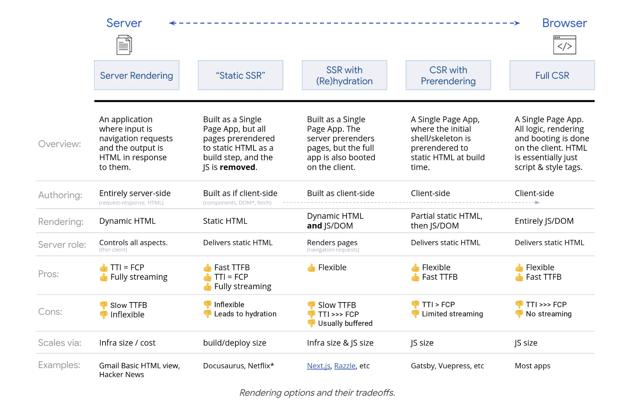Click thumbs-down icon next to No streaming
640x411 pixels.
click(519, 314)
